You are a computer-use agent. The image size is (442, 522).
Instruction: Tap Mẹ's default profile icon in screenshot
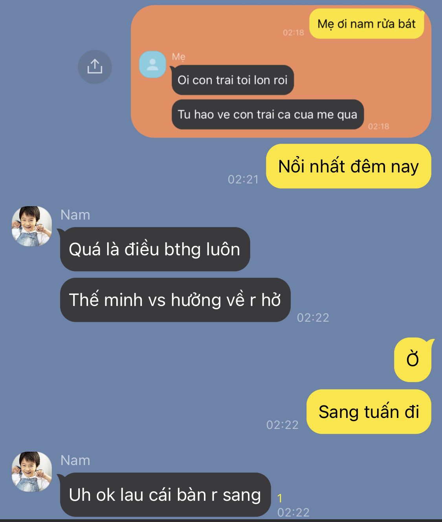pos(152,64)
